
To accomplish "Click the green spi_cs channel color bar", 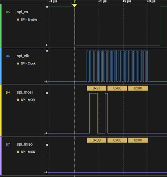I will pyautogui.click(x=1, y=26).
